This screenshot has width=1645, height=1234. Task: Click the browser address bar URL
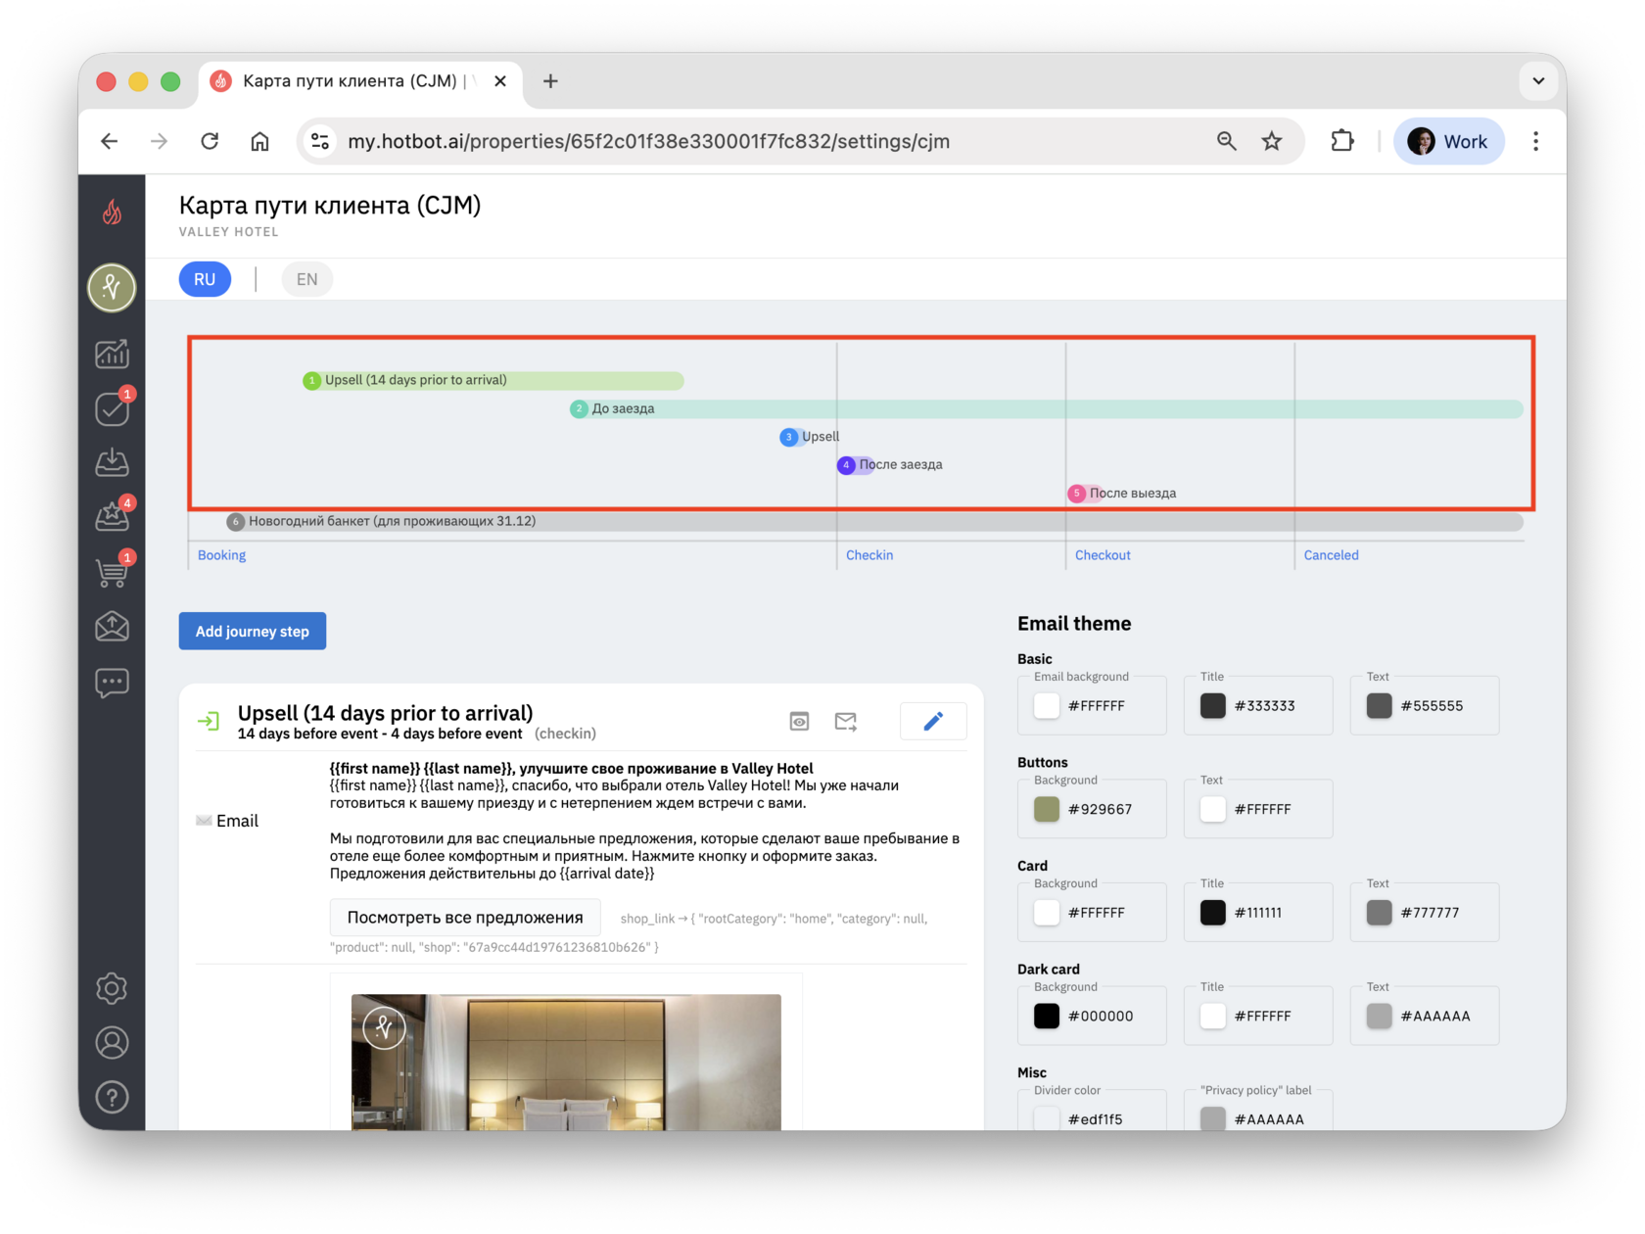[x=648, y=141]
